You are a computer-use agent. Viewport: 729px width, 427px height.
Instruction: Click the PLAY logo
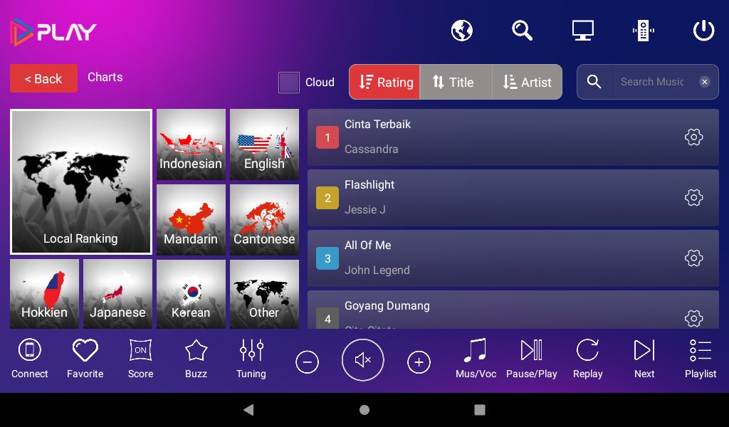(x=53, y=31)
